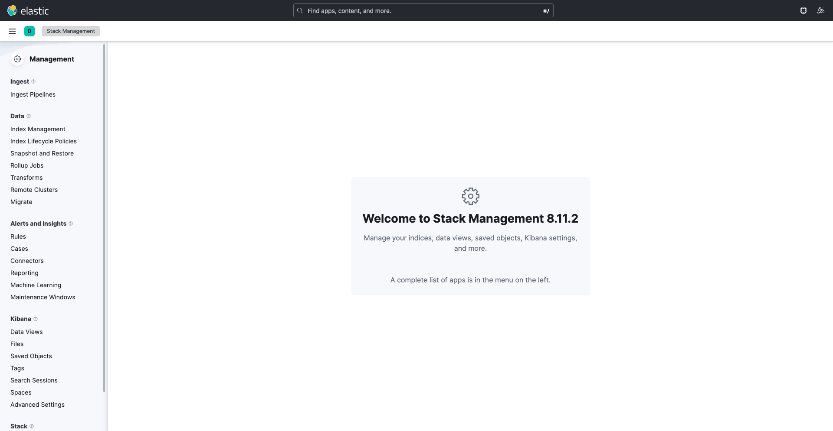Open Files under Kibana
Viewport: 833px width, 431px height.
coord(17,344)
